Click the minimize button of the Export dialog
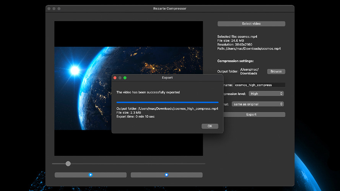This screenshot has width=340, height=191. pyautogui.click(x=120, y=78)
